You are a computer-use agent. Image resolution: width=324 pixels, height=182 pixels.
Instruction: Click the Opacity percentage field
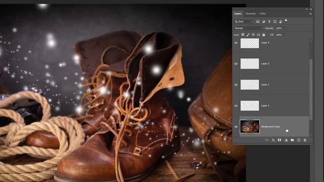point(279,28)
